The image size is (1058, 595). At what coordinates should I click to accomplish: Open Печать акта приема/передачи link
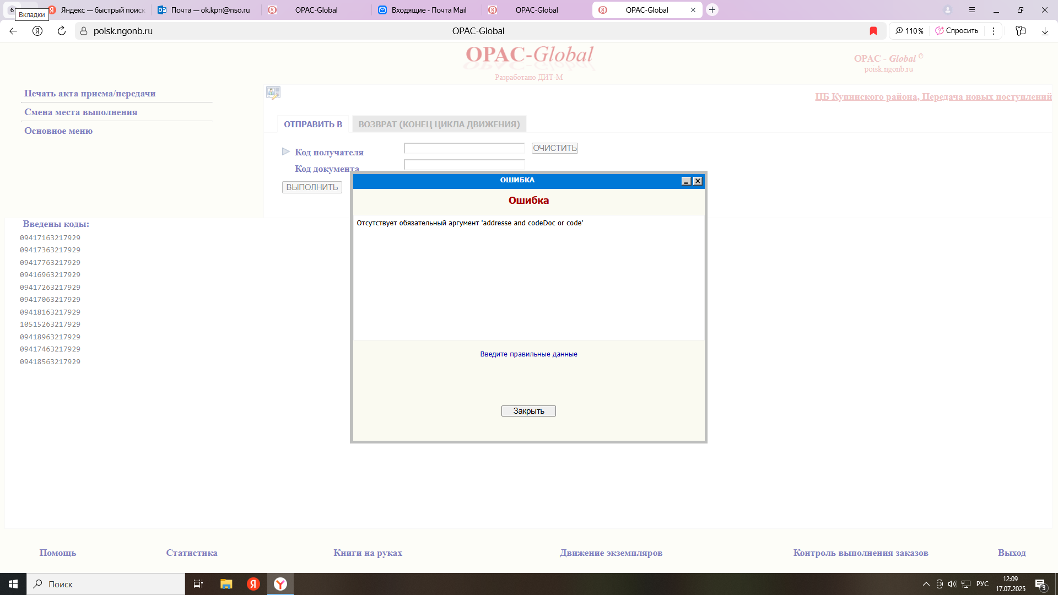(90, 94)
